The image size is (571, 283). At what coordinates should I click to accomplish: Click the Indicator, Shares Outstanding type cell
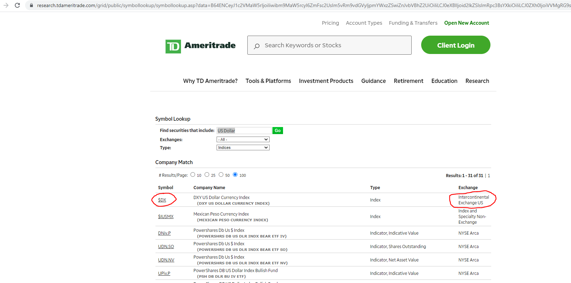[398, 247]
